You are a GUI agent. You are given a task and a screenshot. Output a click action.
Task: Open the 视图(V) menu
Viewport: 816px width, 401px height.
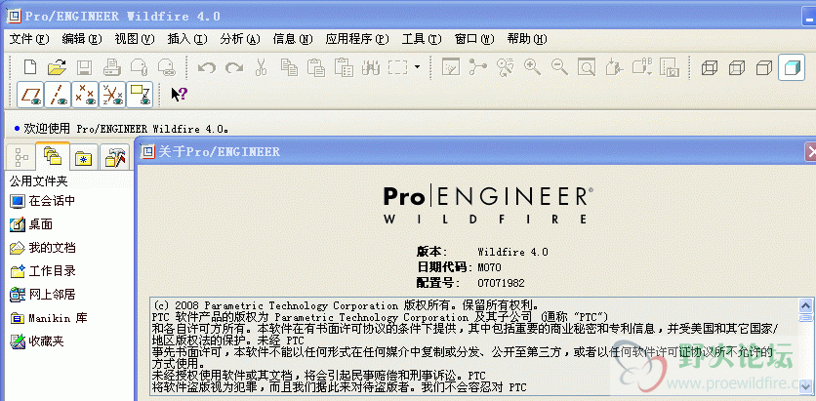135,39
